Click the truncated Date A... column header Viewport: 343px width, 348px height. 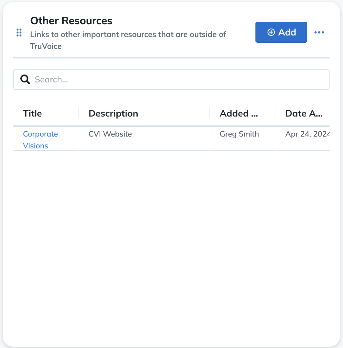tap(304, 113)
